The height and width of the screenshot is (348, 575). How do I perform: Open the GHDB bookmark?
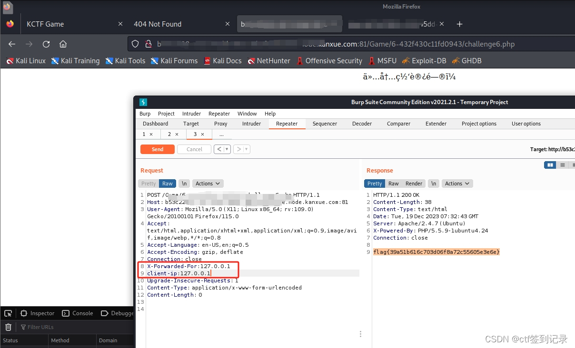click(466, 61)
